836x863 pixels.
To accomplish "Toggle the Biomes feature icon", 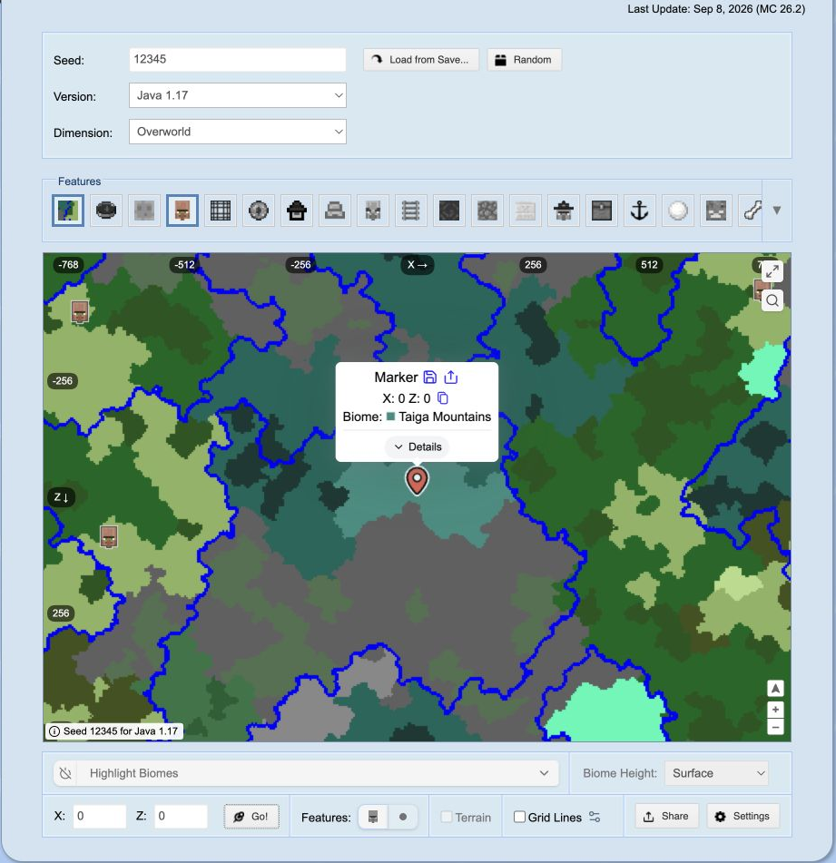I will coord(68,211).
